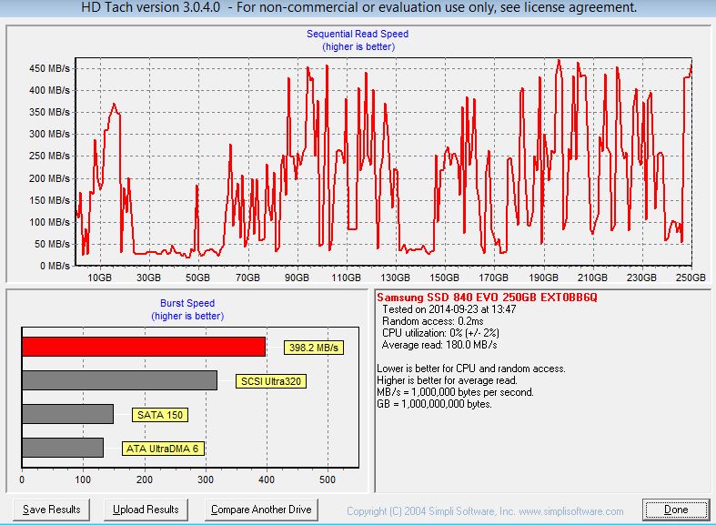716x525 pixels.
Task: Click the 'GB = 1,000,000,000 bytes' line
Action: pyautogui.click(x=434, y=404)
